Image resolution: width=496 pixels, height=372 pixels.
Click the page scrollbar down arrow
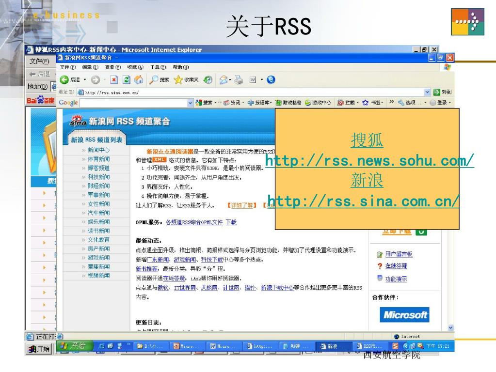tap(451, 328)
